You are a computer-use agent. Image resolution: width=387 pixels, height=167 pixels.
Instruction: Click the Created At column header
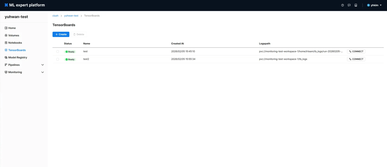pos(178,44)
